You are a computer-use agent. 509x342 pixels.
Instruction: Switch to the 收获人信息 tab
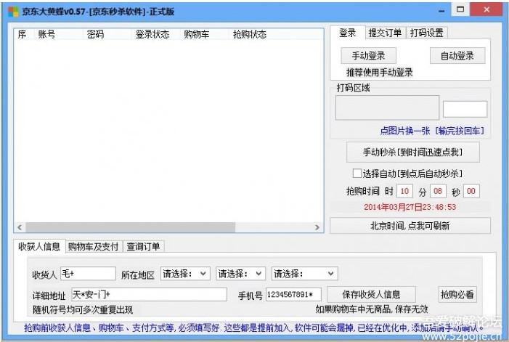pyautogui.click(x=39, y=247)
